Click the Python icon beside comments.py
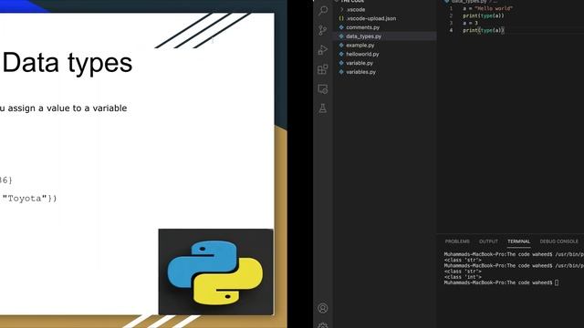The height and width of the screenshot is (328, 584). [x=341, y=27]
